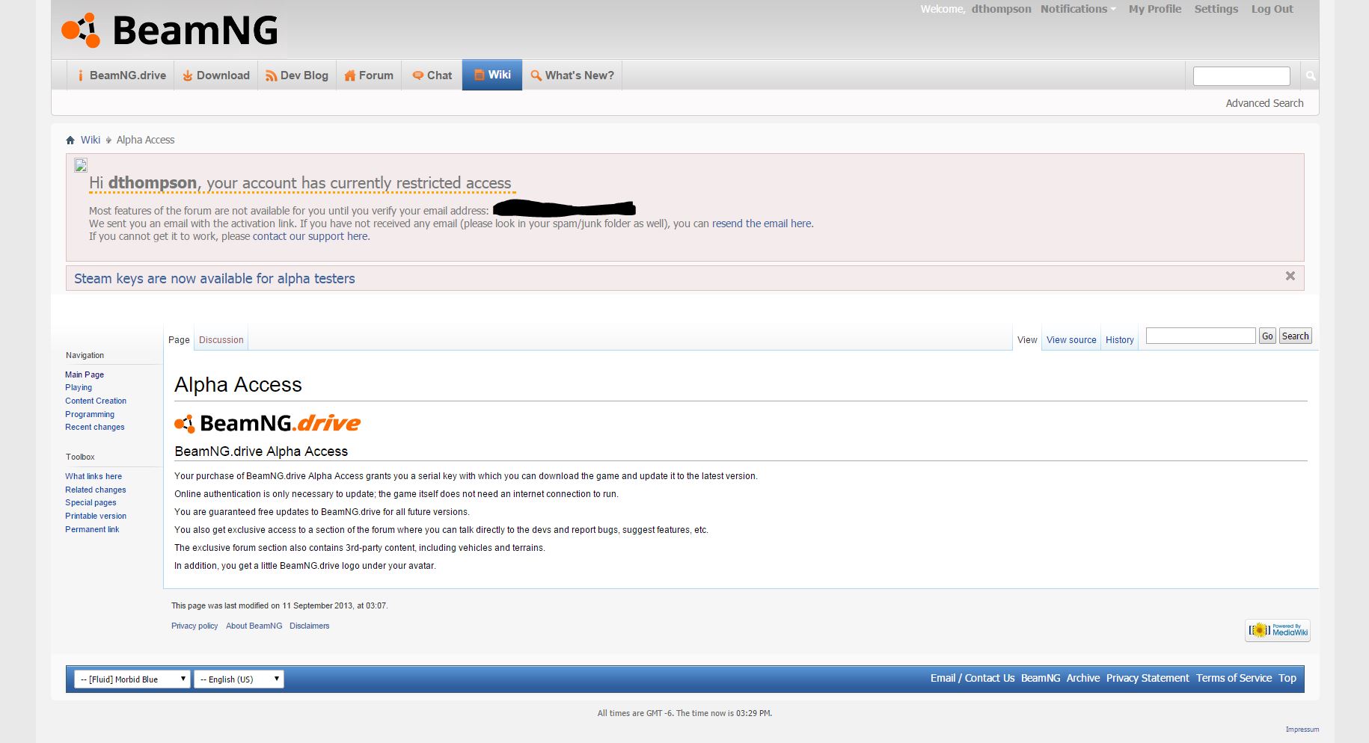Open My Profile
The image size is (1369, 743).
click(x=1155, y=9)
